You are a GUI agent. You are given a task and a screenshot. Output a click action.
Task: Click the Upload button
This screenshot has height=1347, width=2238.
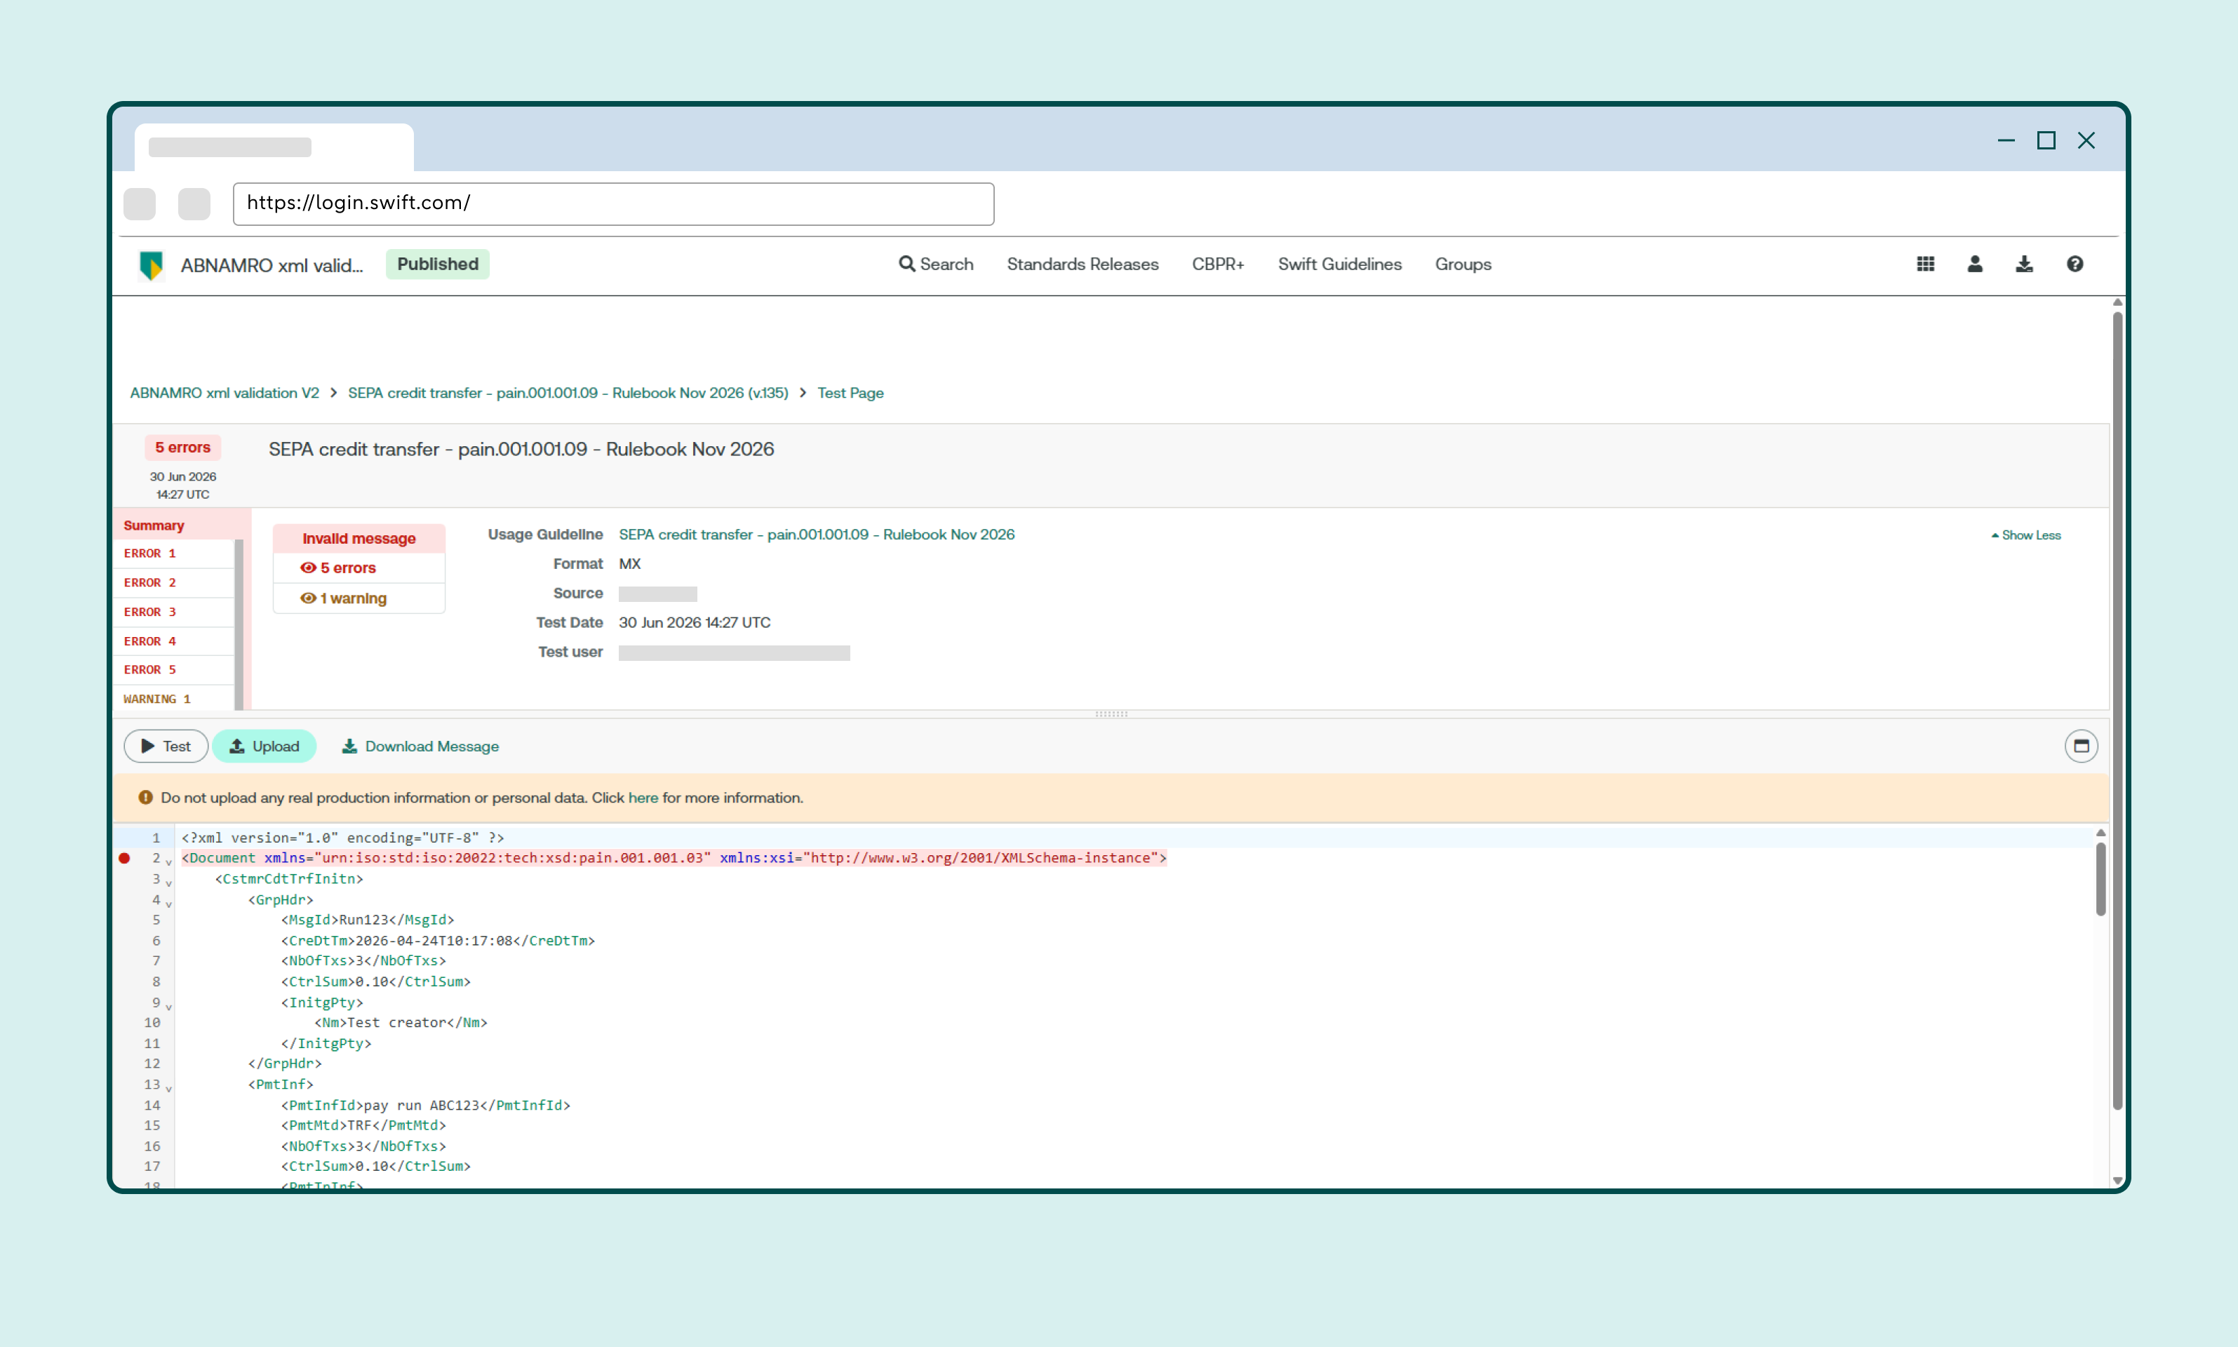tap(264, 746)
